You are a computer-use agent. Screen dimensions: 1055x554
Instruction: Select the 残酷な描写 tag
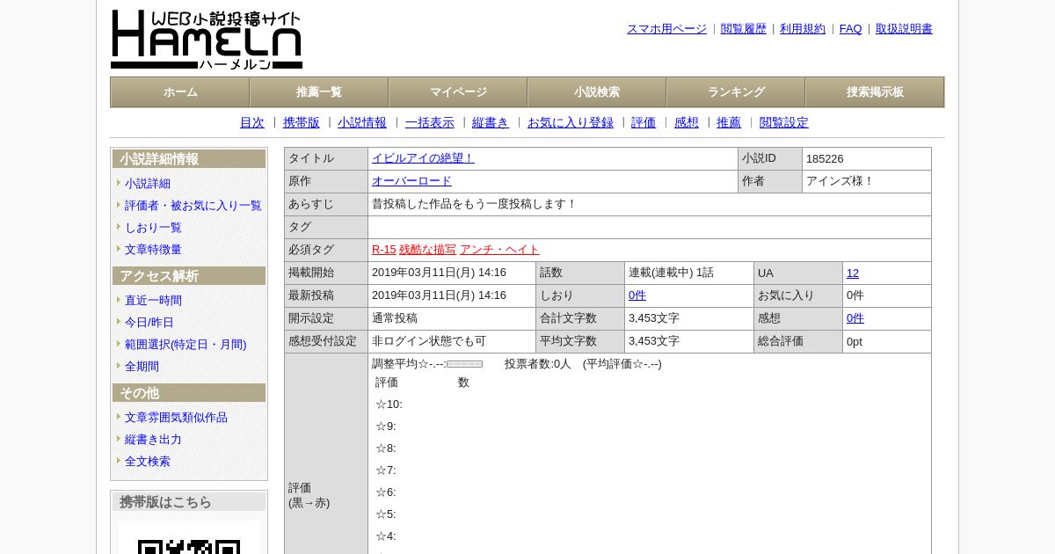(428, 250)
